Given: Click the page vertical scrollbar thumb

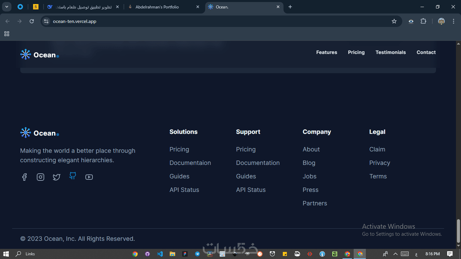Looking at the screenshot, I should point(458,231).
